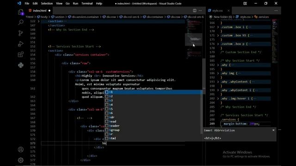Viewport: 296px width, 166px height.
Task: Click the VS Code logo icon
Action: pyautogui.click(x=19, y=3)
